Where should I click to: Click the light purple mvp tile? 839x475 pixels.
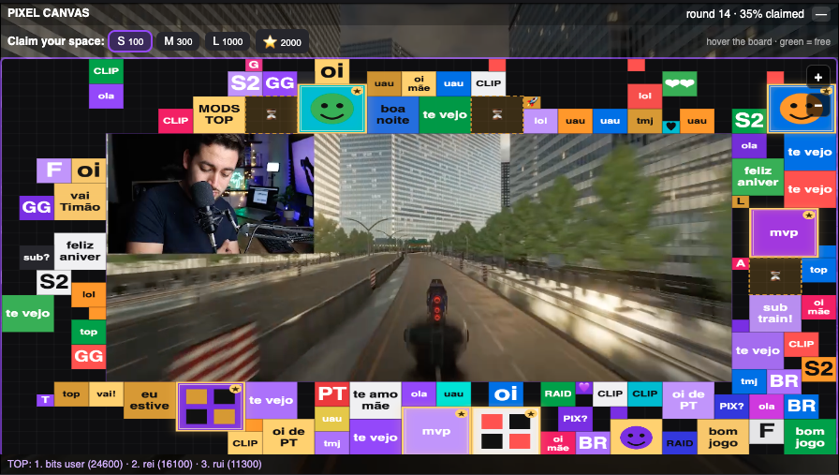(x=436, y=431)
